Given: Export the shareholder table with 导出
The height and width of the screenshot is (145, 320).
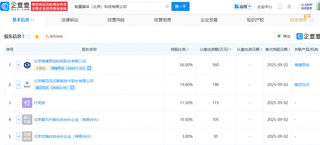Looking at the screenshot, I should click(284, 36).
